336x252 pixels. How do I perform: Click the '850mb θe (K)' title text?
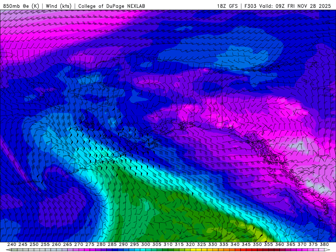21,6
